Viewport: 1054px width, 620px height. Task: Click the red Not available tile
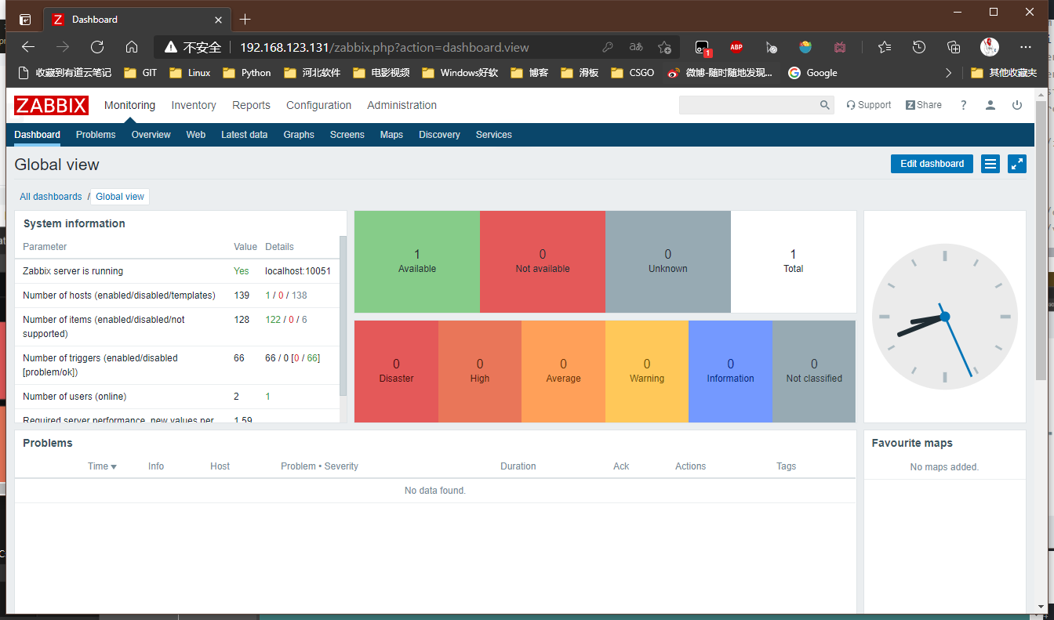[x=543, y=262]
